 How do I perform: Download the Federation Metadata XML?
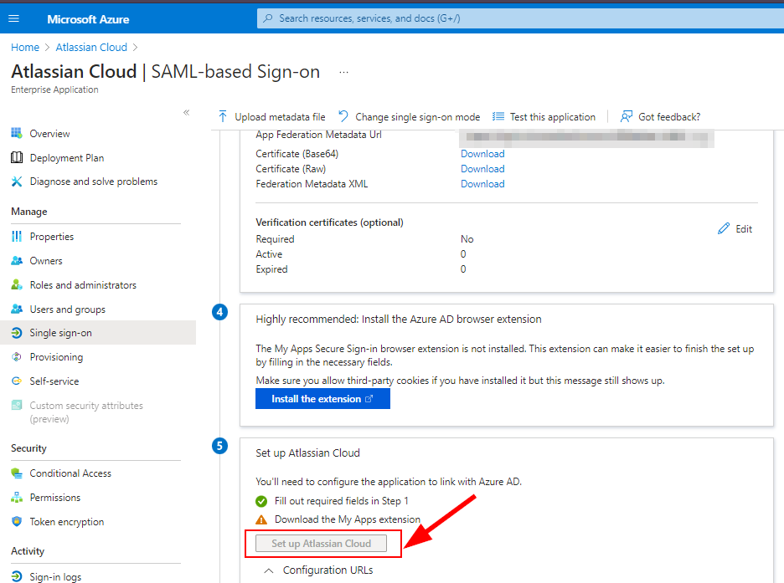coord(482,183)
